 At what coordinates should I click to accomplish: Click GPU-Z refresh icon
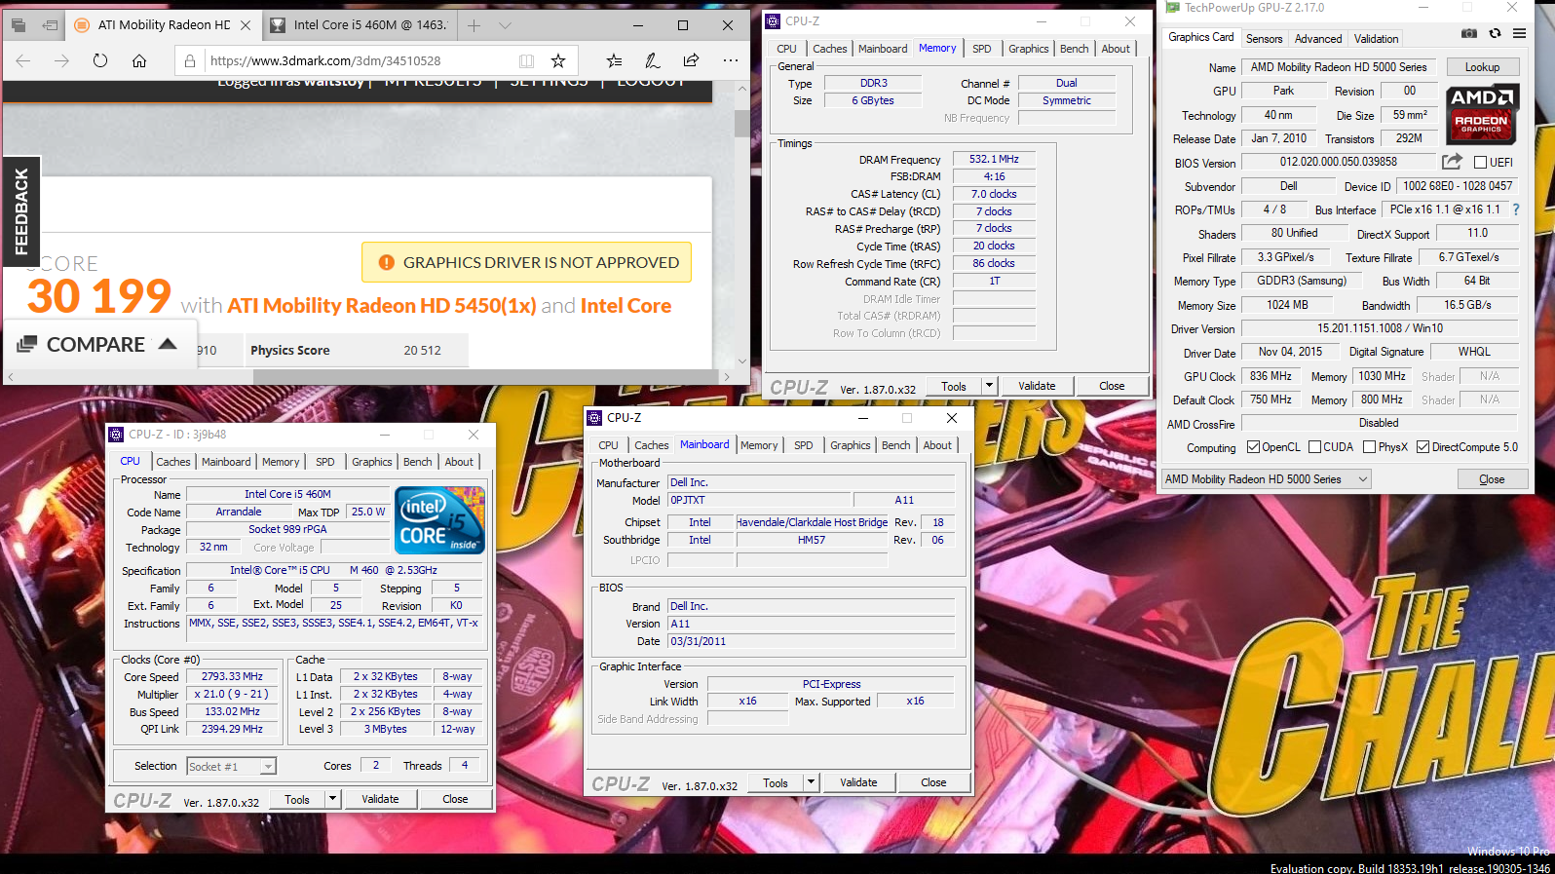tap(1495, 34)
